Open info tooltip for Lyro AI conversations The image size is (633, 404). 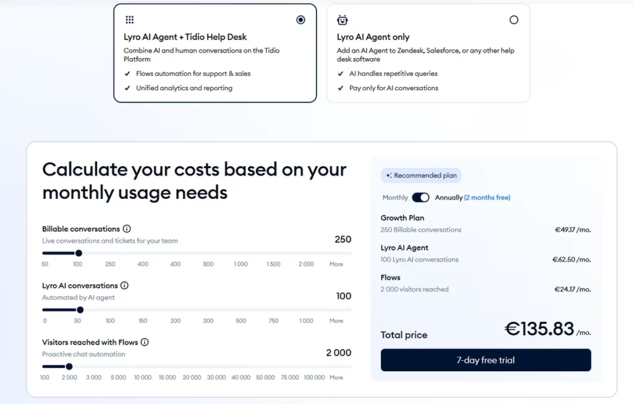tap(124, 285)
